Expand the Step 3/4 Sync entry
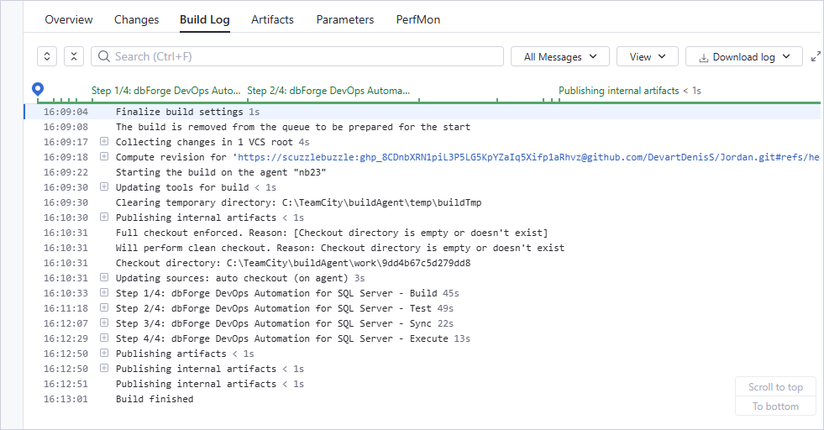This screenshot has width=824, height=430. coord(104,322)
